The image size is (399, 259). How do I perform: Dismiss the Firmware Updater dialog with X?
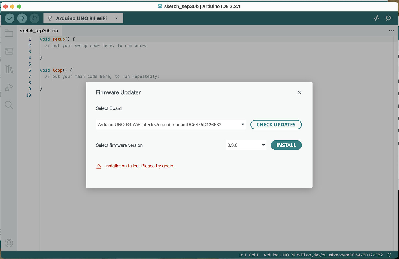point(299,92)
